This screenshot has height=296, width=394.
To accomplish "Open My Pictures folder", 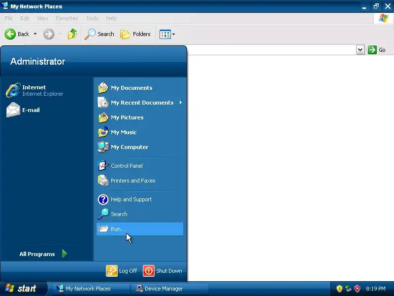I will tap(140, 117).
